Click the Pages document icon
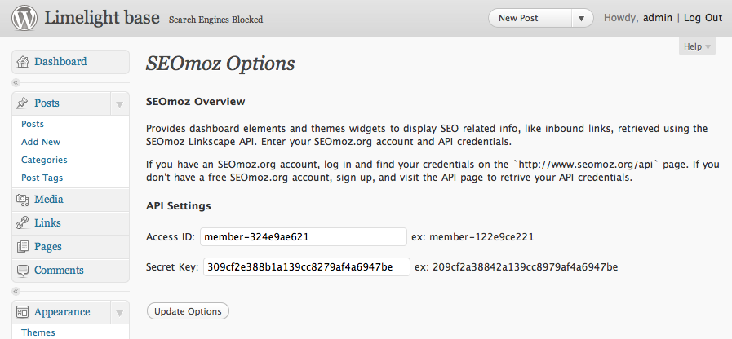The image size is (732, 339). (x=22, y=247)
